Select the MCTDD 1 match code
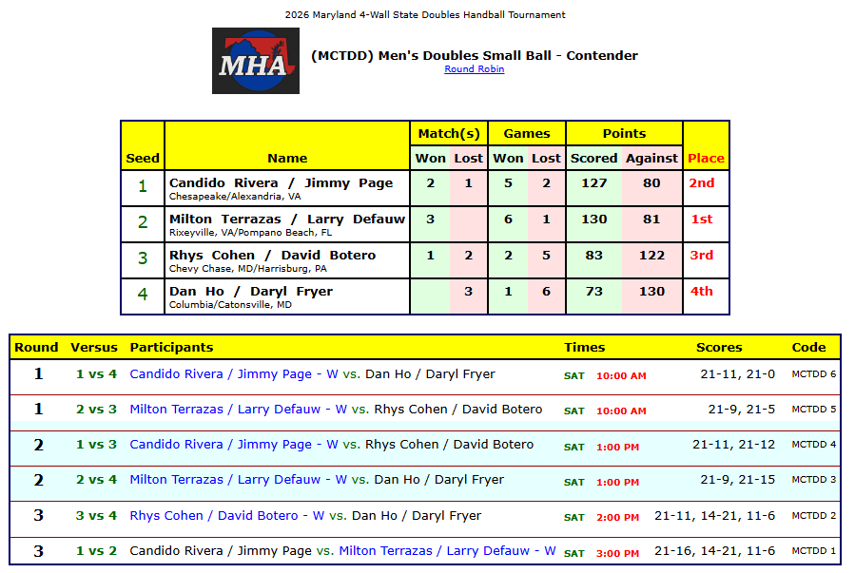The height and width of the screenshot is (573, 855). (x=813, y=551)
